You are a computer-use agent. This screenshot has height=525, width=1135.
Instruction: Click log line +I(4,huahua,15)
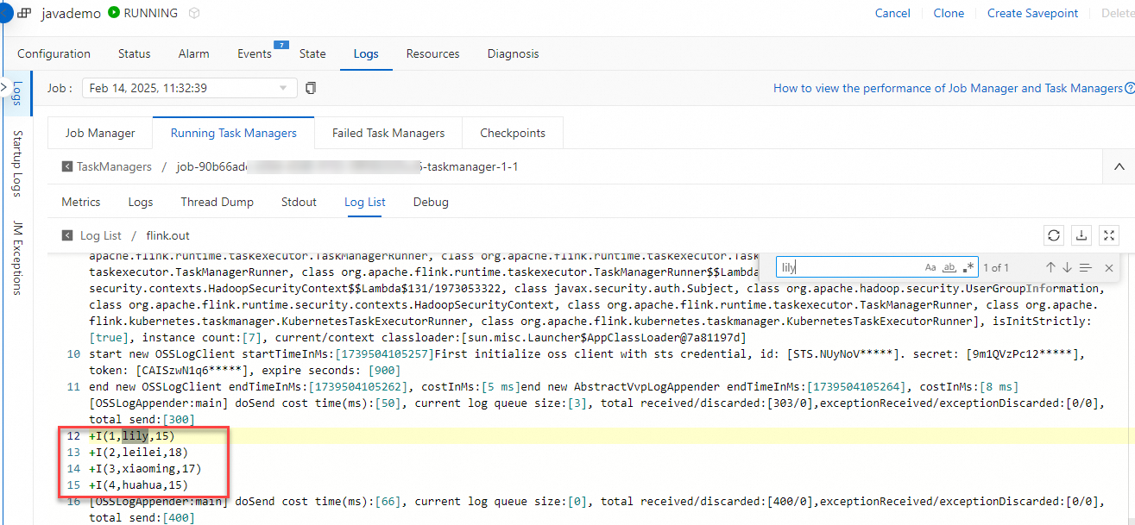click(138, 484)
